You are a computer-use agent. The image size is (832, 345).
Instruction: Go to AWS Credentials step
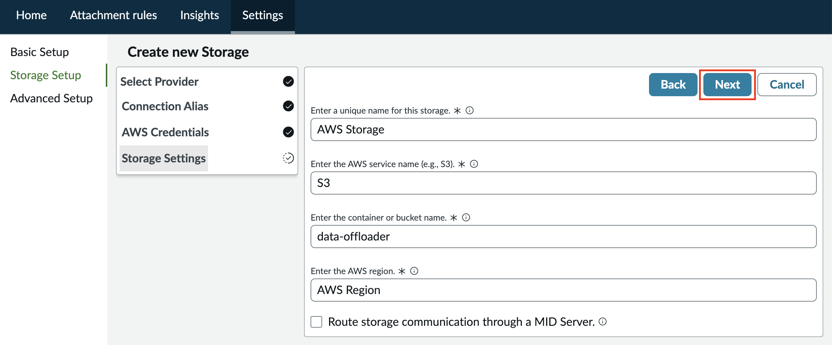[x=165, y=132]
